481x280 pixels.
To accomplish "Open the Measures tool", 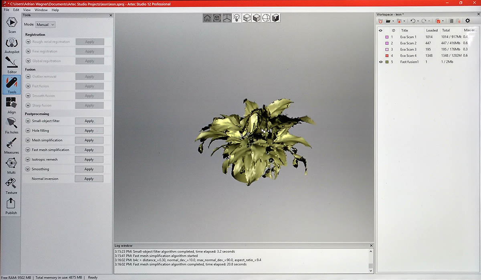I will click(x=12, y=145).
